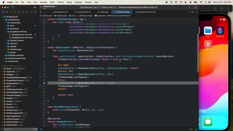Image resolution: width=233 pixels, height=131 pixels.
Task: Open the Product menu
Action: 61,2
